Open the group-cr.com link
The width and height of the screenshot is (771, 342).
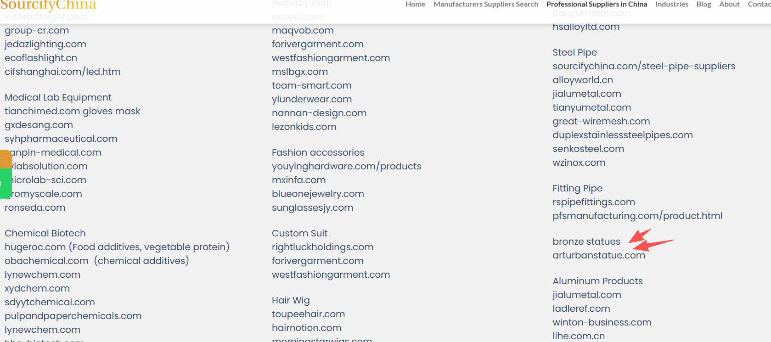(x=37, y=31)
